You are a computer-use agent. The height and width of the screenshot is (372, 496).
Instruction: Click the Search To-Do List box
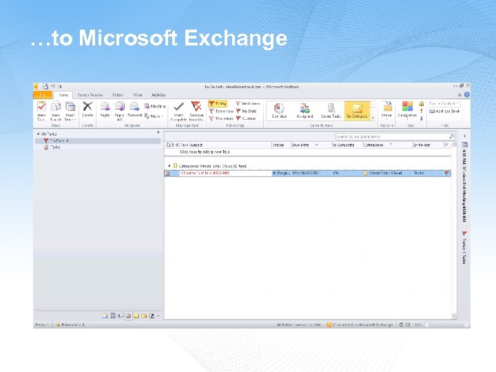click(392, 136)
